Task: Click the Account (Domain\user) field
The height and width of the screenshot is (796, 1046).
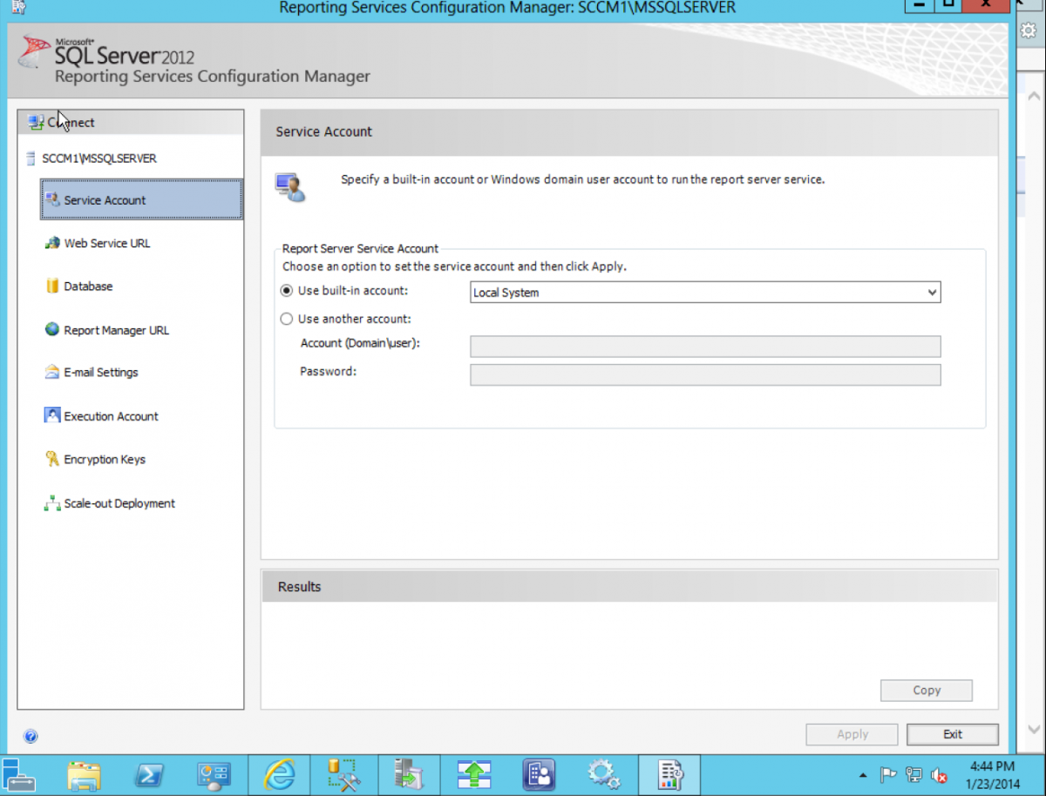Action: coord(704,347)
